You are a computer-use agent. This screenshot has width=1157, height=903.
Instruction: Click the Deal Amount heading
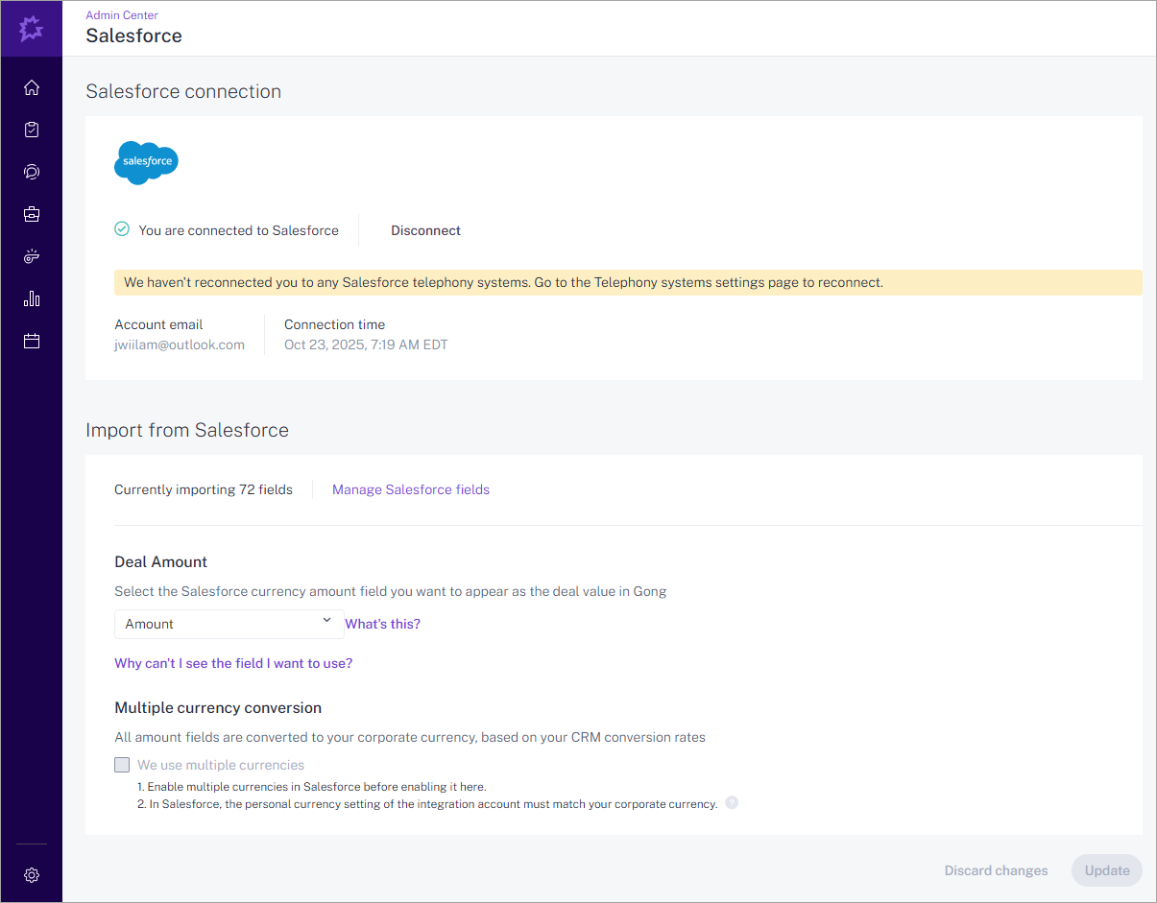(x=161, y=562)
